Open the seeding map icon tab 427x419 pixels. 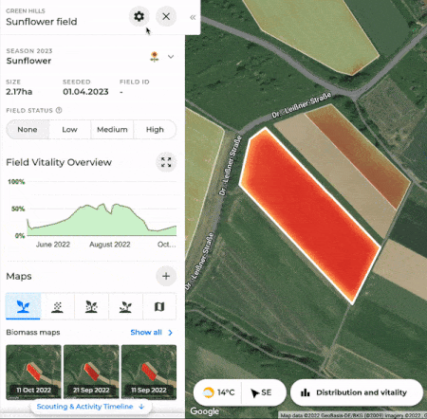[57, 306]
